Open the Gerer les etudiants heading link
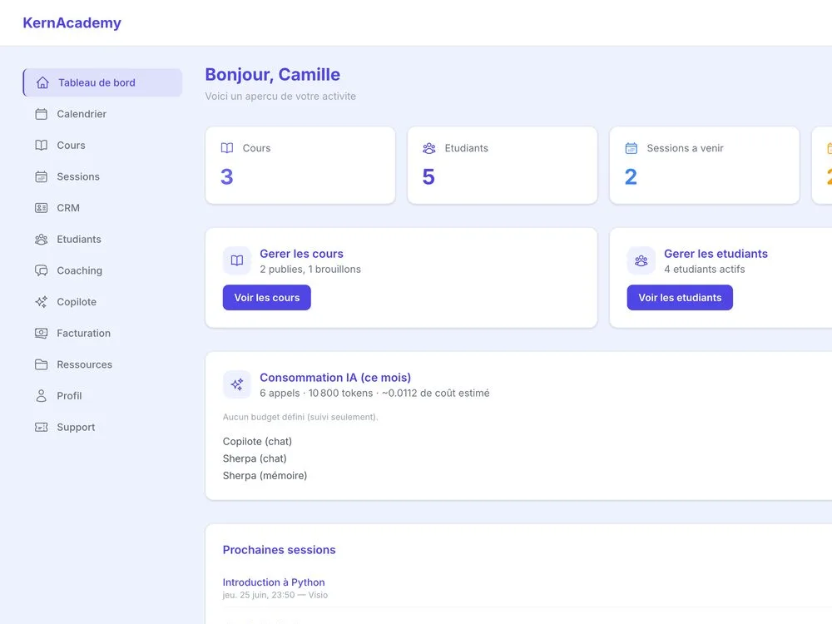Viewport: 832px width, 624px height. [716, 254]
